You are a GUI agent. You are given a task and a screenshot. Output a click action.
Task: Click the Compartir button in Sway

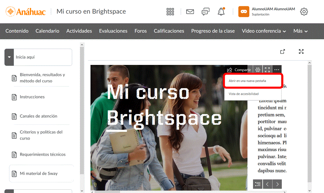click(x=239, y=70)
